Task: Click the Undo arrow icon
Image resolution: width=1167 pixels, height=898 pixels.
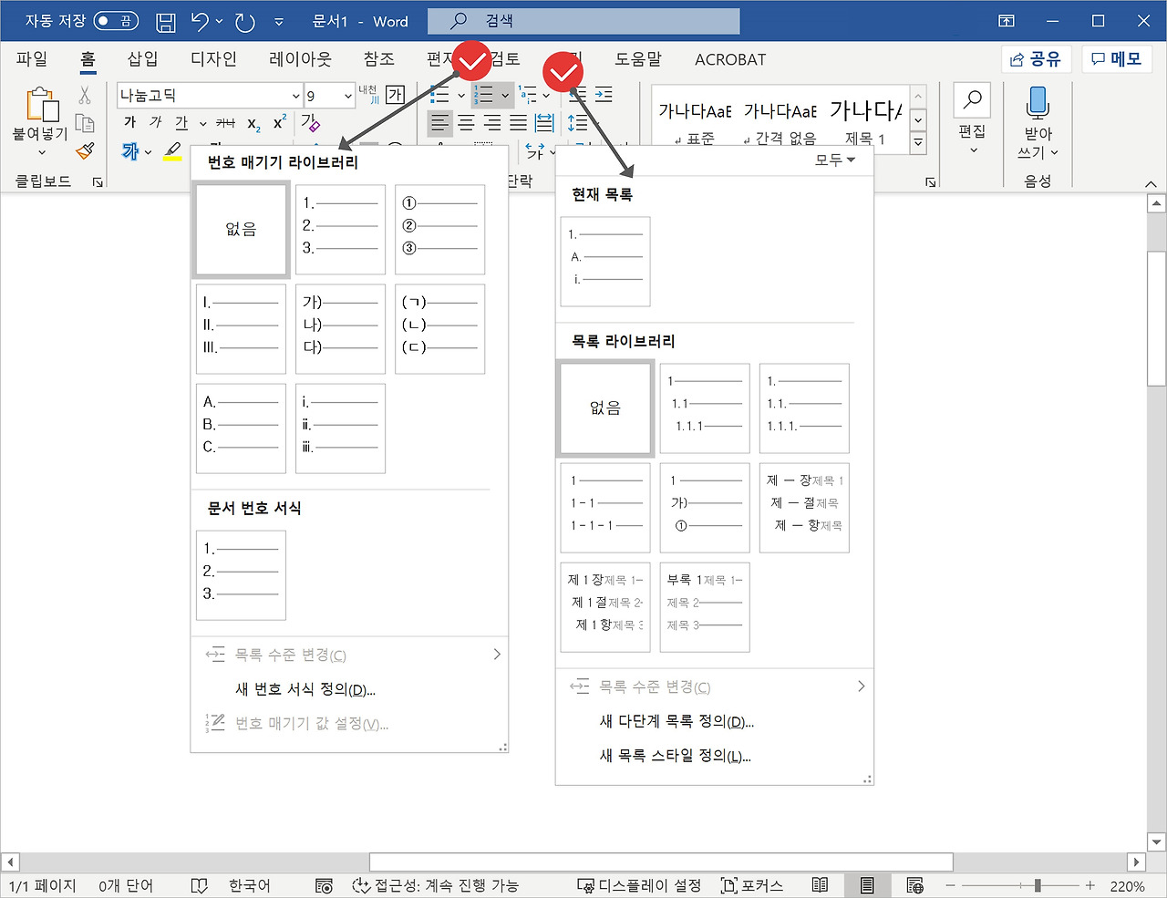Action: coord(201,21)
